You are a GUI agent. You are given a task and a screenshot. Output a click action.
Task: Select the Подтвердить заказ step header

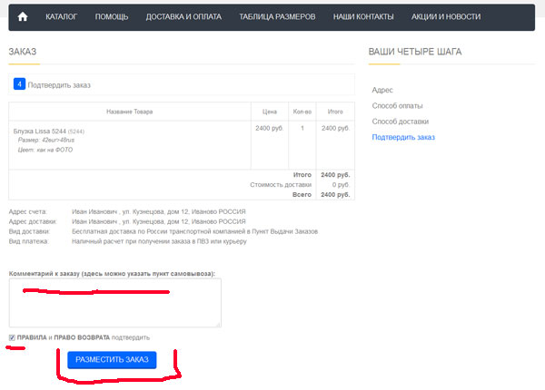click(59, 85)
